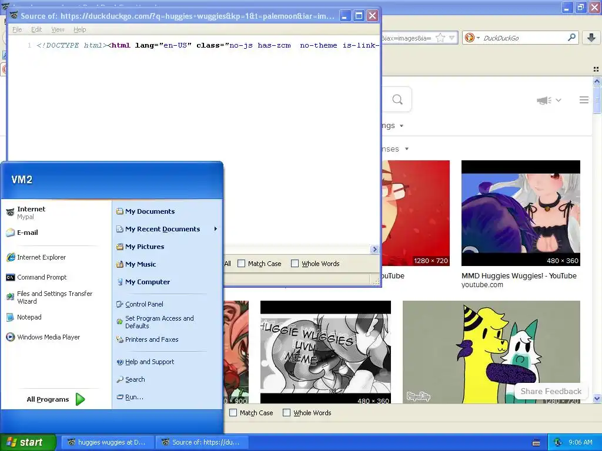Click the browser downloads arrow icon

(x=591, y=38)
